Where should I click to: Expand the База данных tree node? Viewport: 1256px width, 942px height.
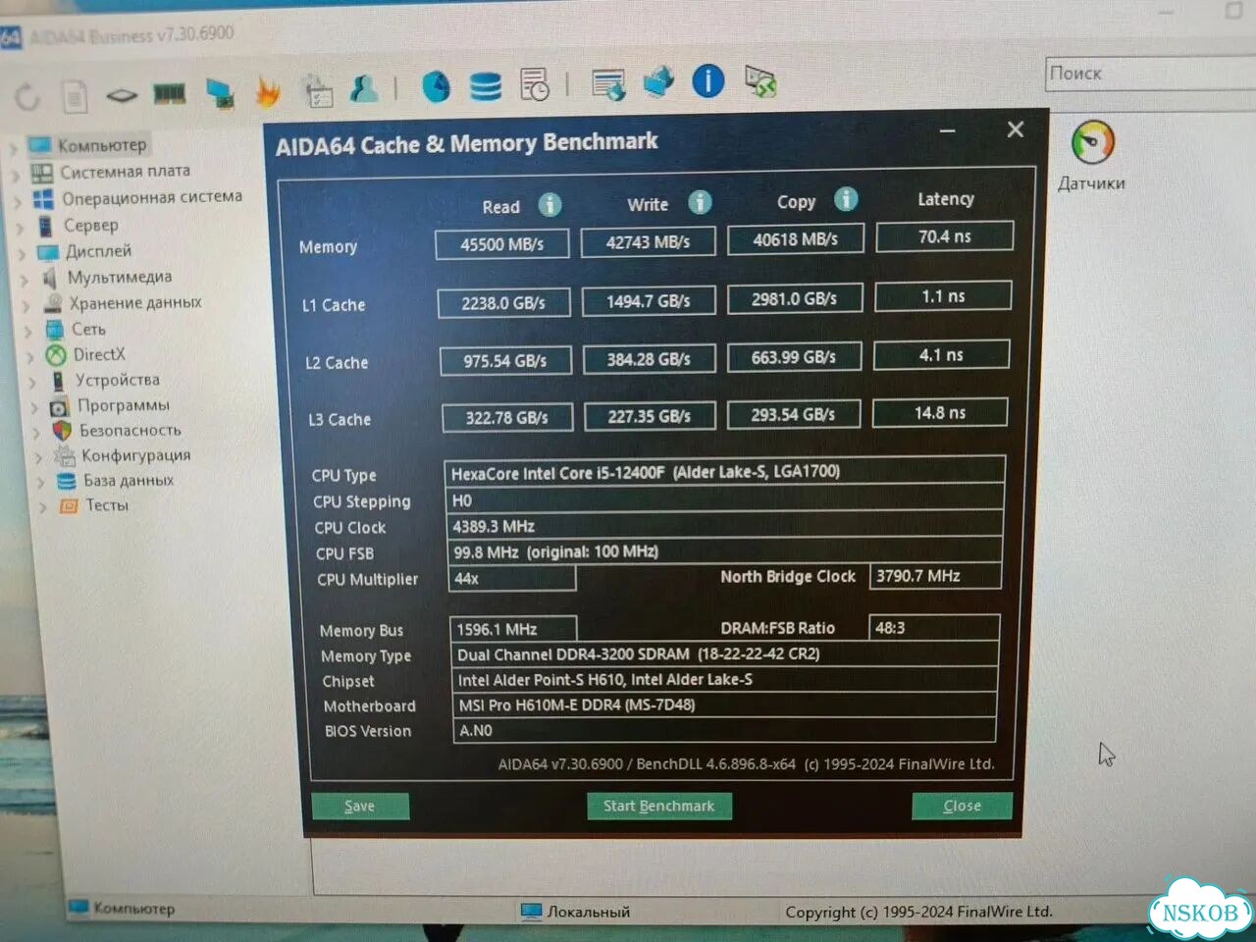click(41, 483)
